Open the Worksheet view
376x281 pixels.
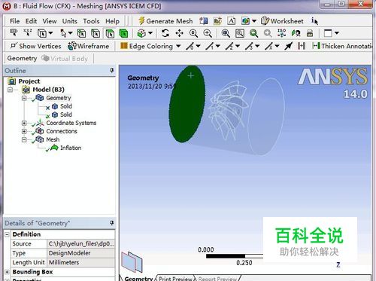[282, 21]
